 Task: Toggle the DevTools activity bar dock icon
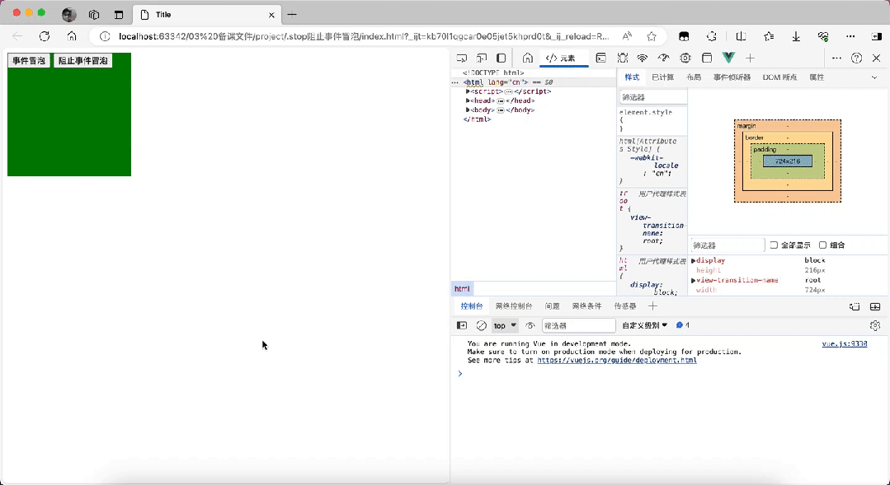coord(502,58)
